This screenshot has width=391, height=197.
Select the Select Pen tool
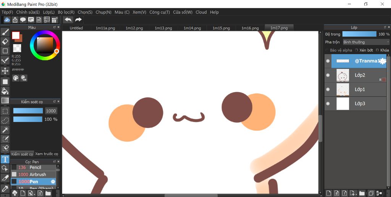tap(5, 139)
